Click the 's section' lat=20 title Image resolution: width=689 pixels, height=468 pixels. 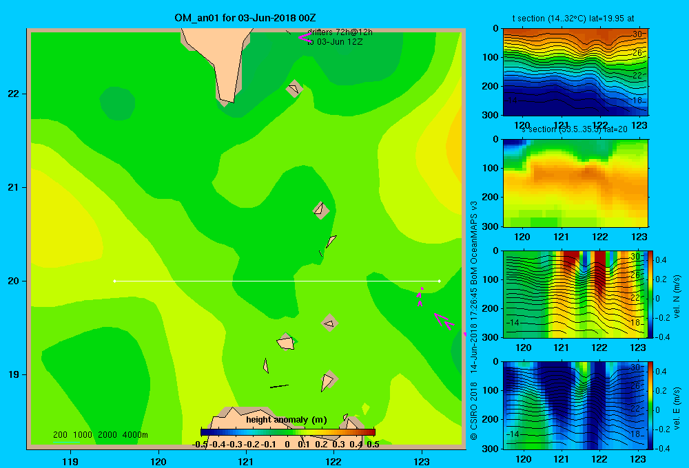pyautogui.click(x=575, y=129)
